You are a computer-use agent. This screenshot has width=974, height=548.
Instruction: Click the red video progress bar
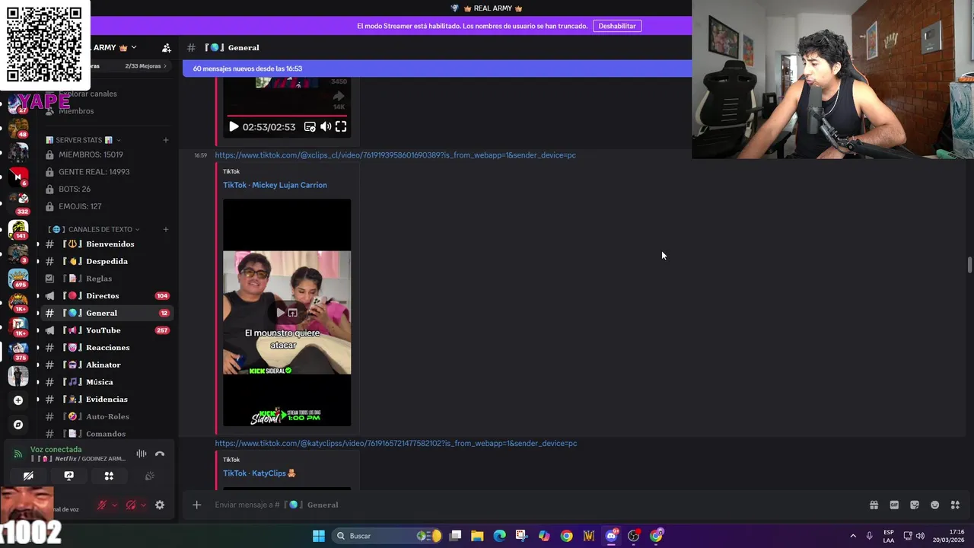click(287, 116)
